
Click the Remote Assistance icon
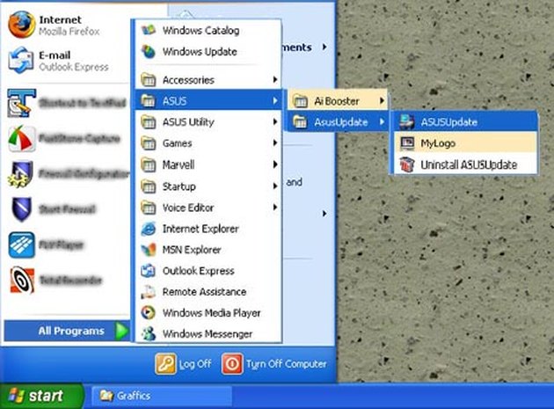pos(149,292)
